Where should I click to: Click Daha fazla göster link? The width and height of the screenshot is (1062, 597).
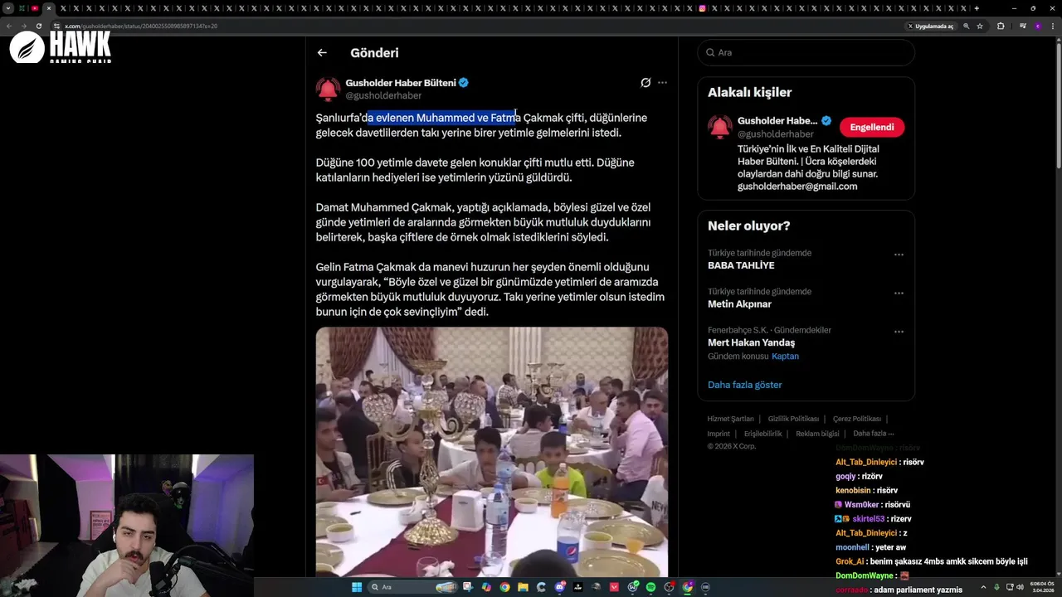point(745,385)
